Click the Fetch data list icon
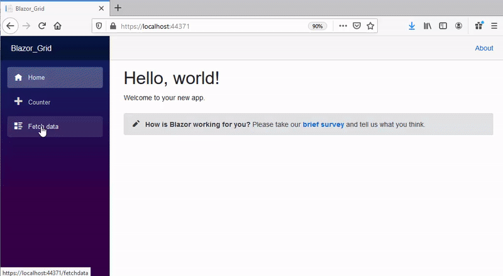This screenshot has height=276, width=503. (18, 126)
